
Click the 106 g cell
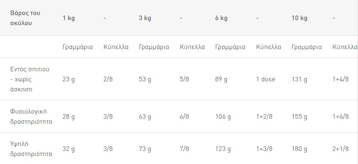click(x=223, y=117)
